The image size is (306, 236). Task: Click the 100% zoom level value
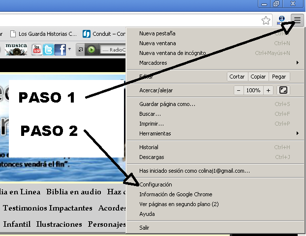pyautogui.click(x=253, y=90)
